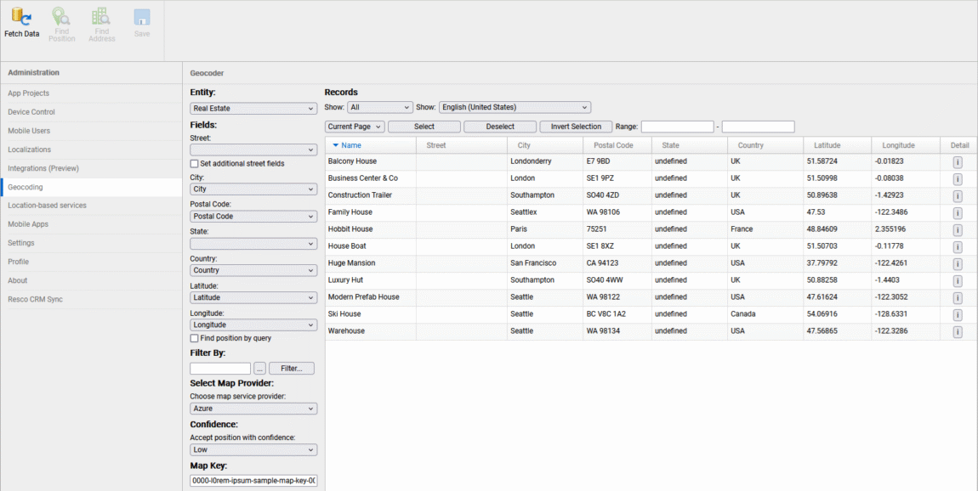Select the Find Position toolbar icon

(x=61, y=21)
